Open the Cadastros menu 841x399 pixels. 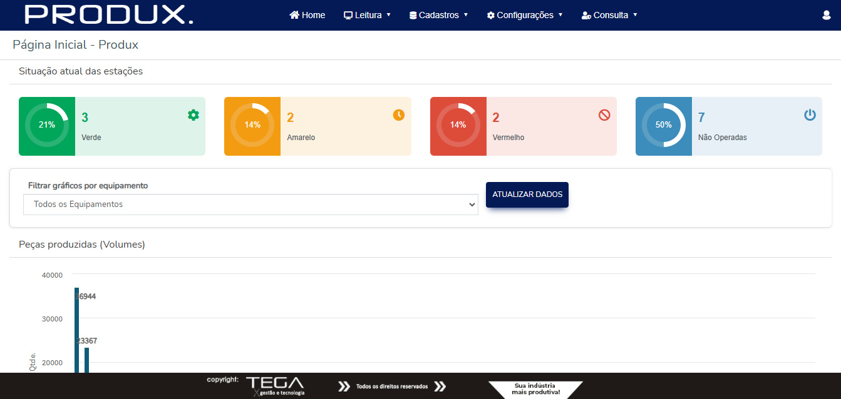pos(439,15)
